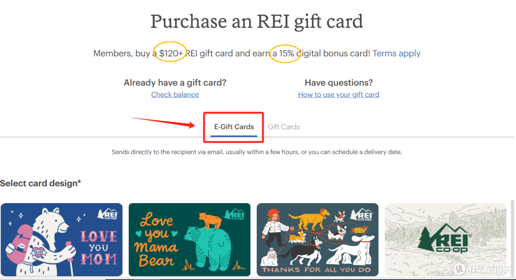
Task: Pick the Thanks For All You Do card
Action: coord(318,239)
